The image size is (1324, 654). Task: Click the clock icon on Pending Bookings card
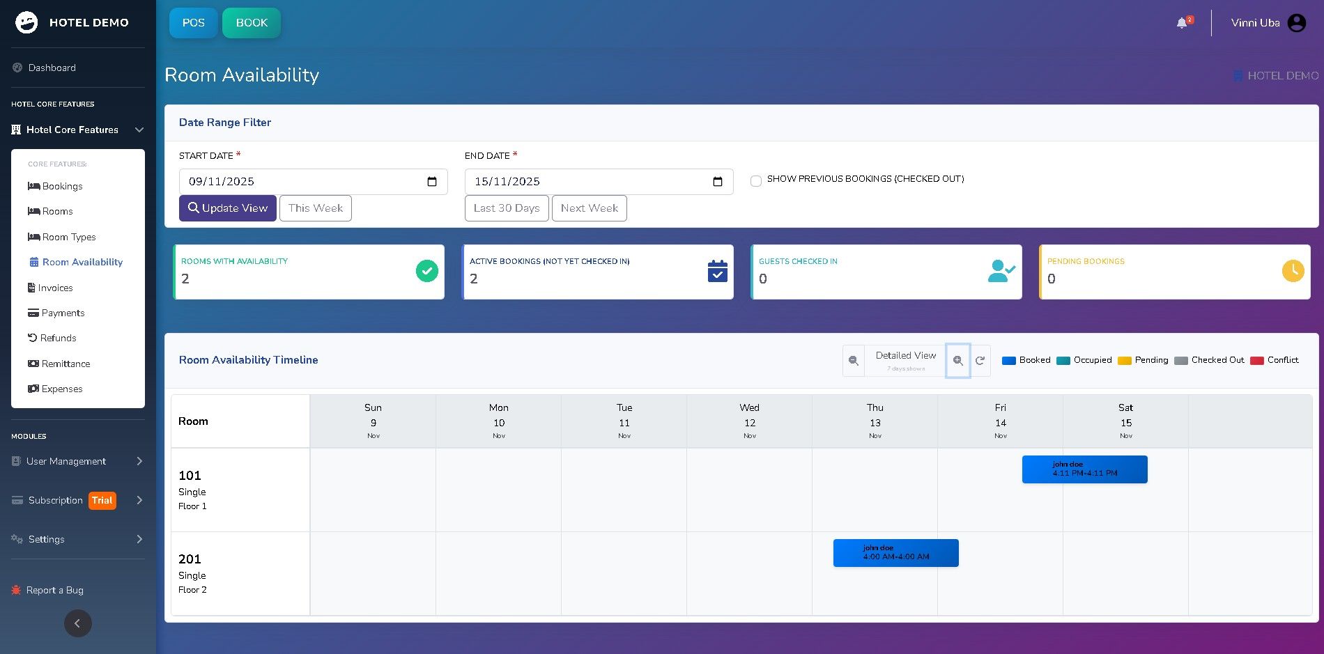[1293, 271]
